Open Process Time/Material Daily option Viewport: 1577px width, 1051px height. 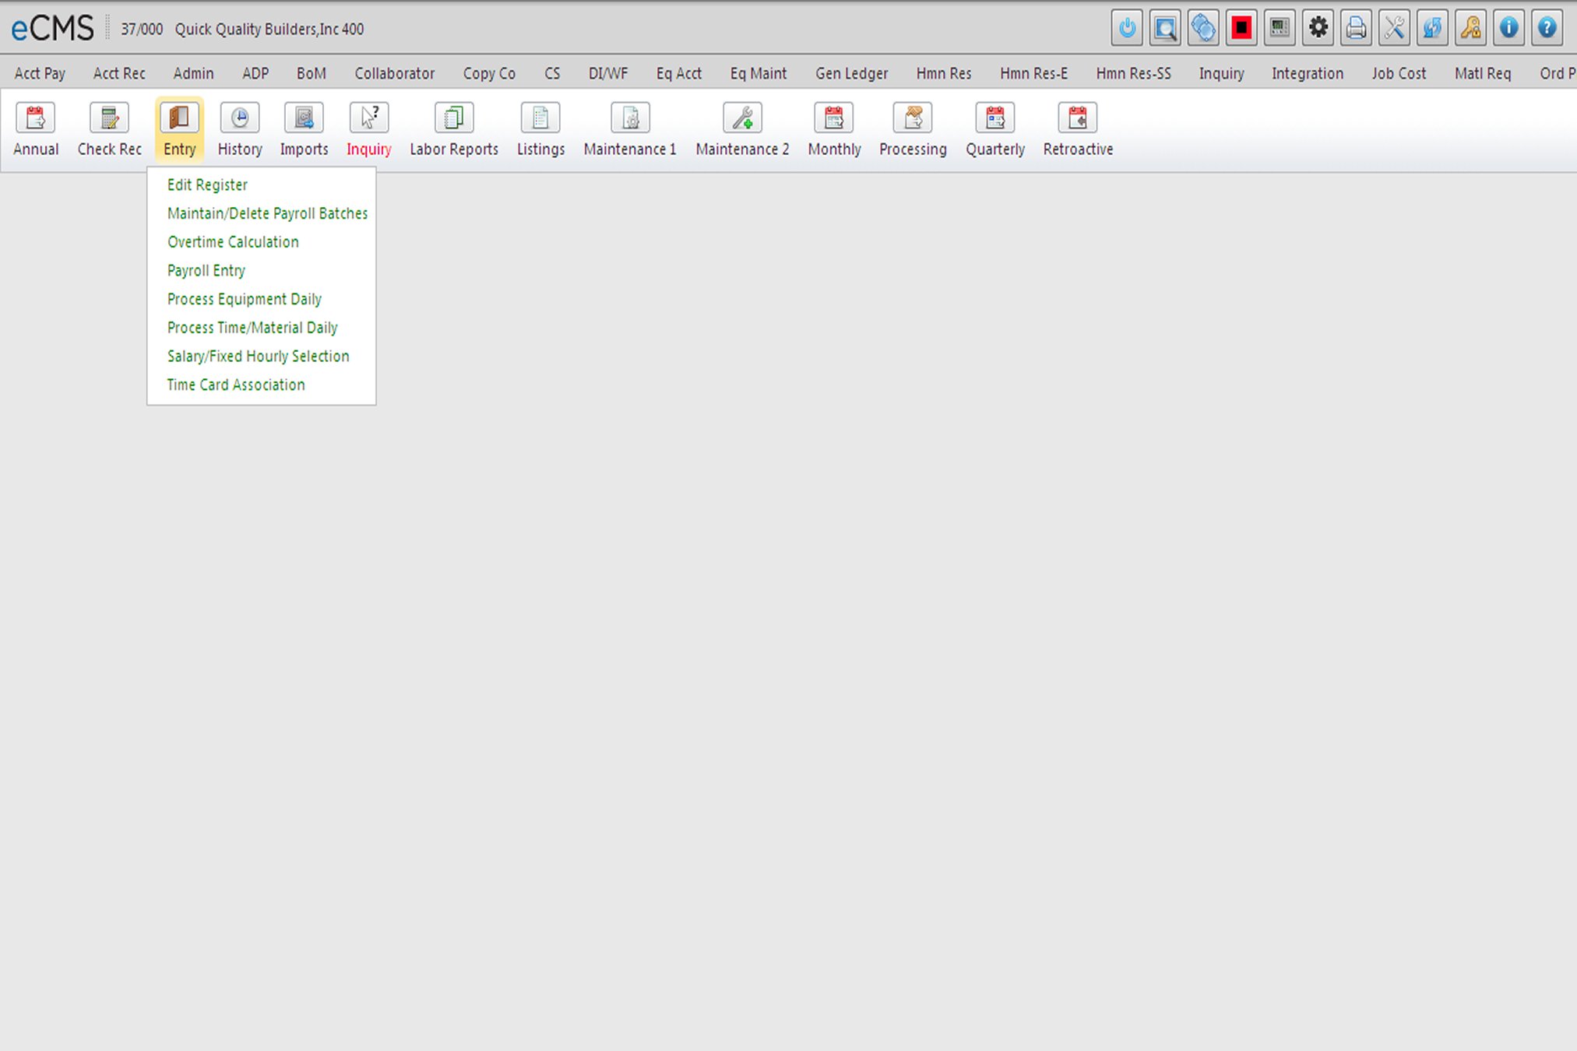[252, 327]
